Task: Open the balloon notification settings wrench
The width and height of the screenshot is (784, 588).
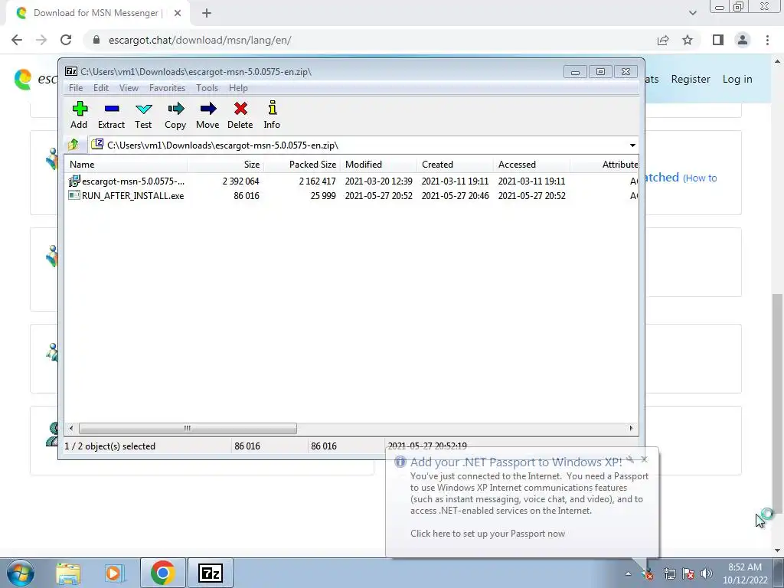Action: point(631,459)
